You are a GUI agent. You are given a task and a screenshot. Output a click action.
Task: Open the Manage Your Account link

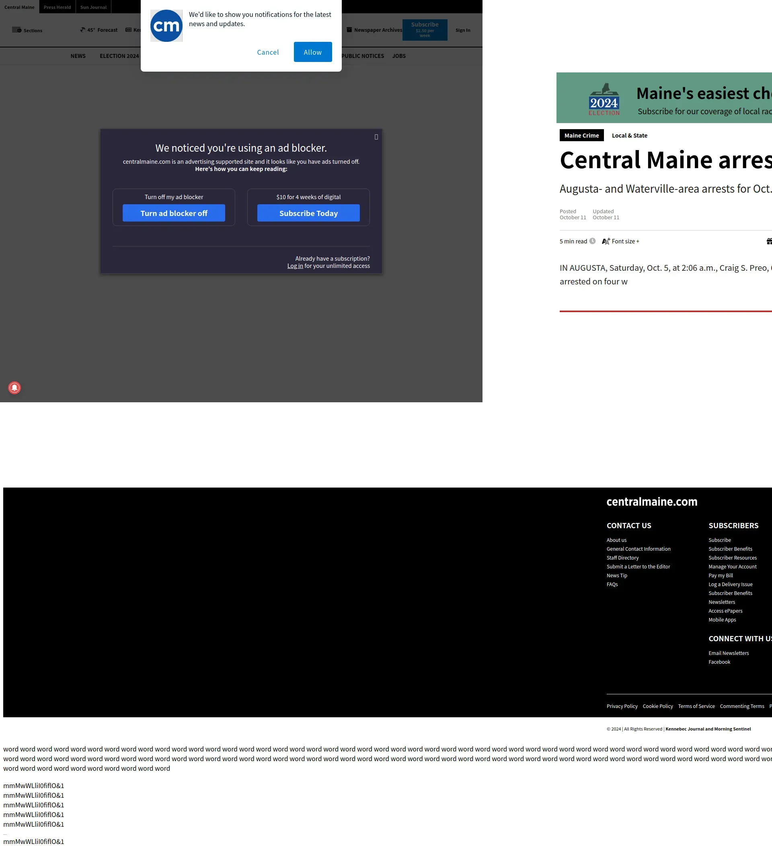tap(733, 566)
